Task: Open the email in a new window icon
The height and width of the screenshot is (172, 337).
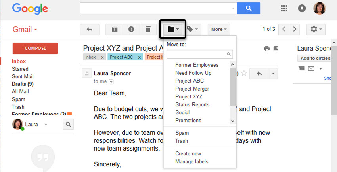Action: [x=276, y=49]
